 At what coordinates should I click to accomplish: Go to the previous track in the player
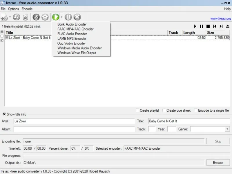coord(215,26)
